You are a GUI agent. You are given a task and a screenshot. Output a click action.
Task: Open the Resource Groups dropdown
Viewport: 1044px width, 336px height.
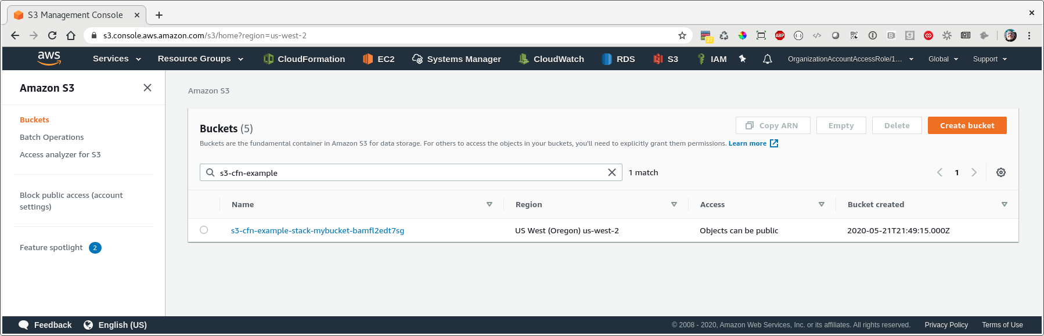(200, 59)
